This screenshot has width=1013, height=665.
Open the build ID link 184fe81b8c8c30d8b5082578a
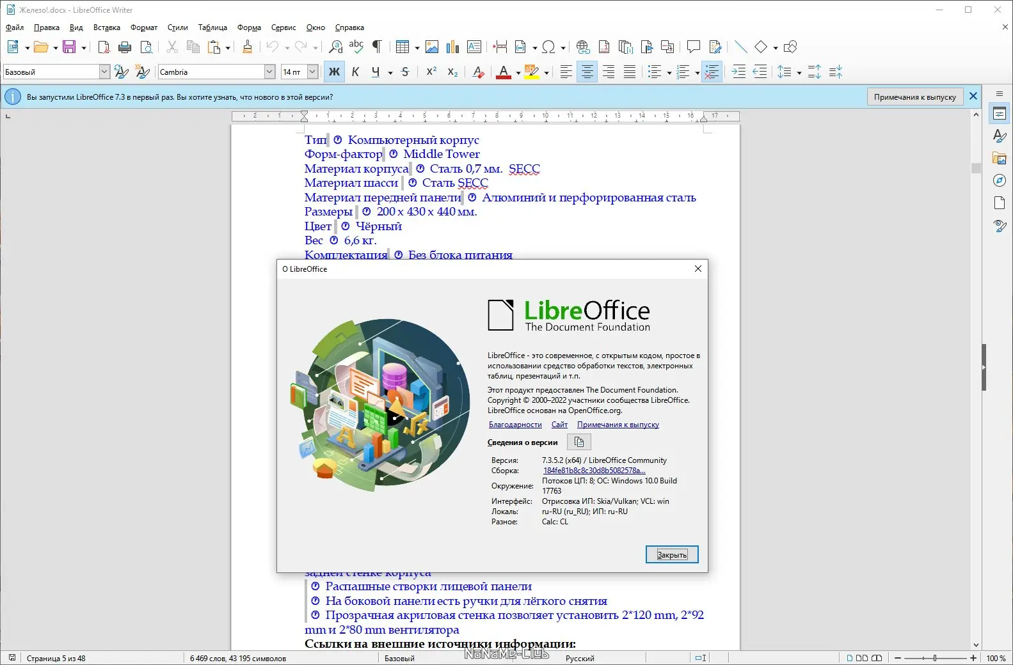[594, 471]
